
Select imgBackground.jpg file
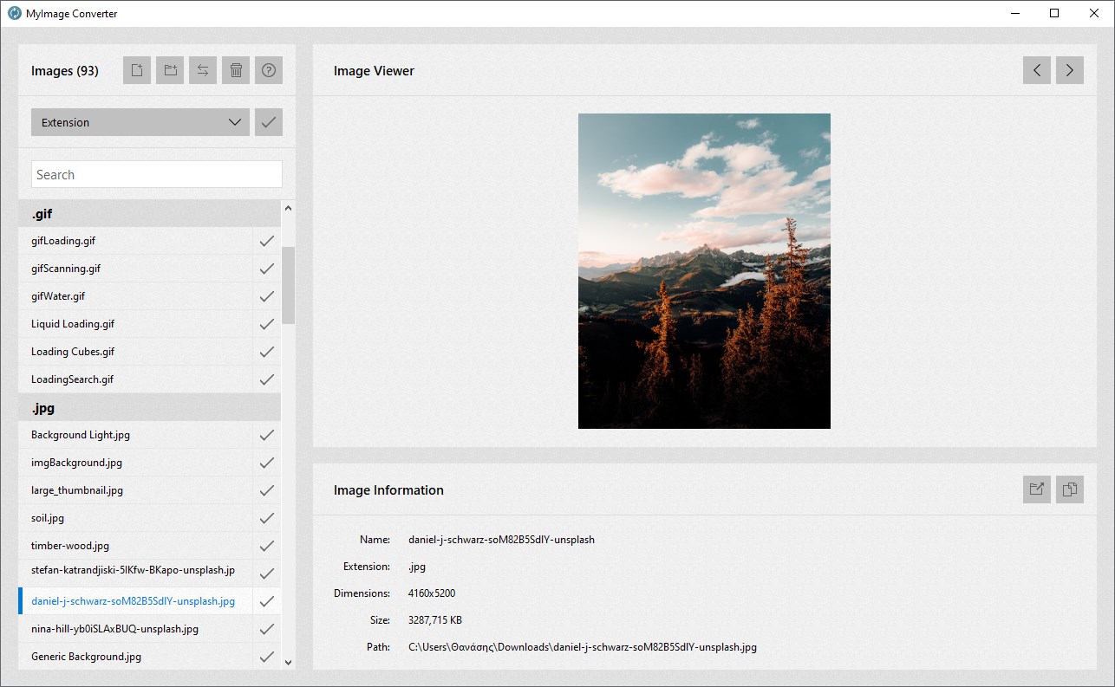pos(135,463)
